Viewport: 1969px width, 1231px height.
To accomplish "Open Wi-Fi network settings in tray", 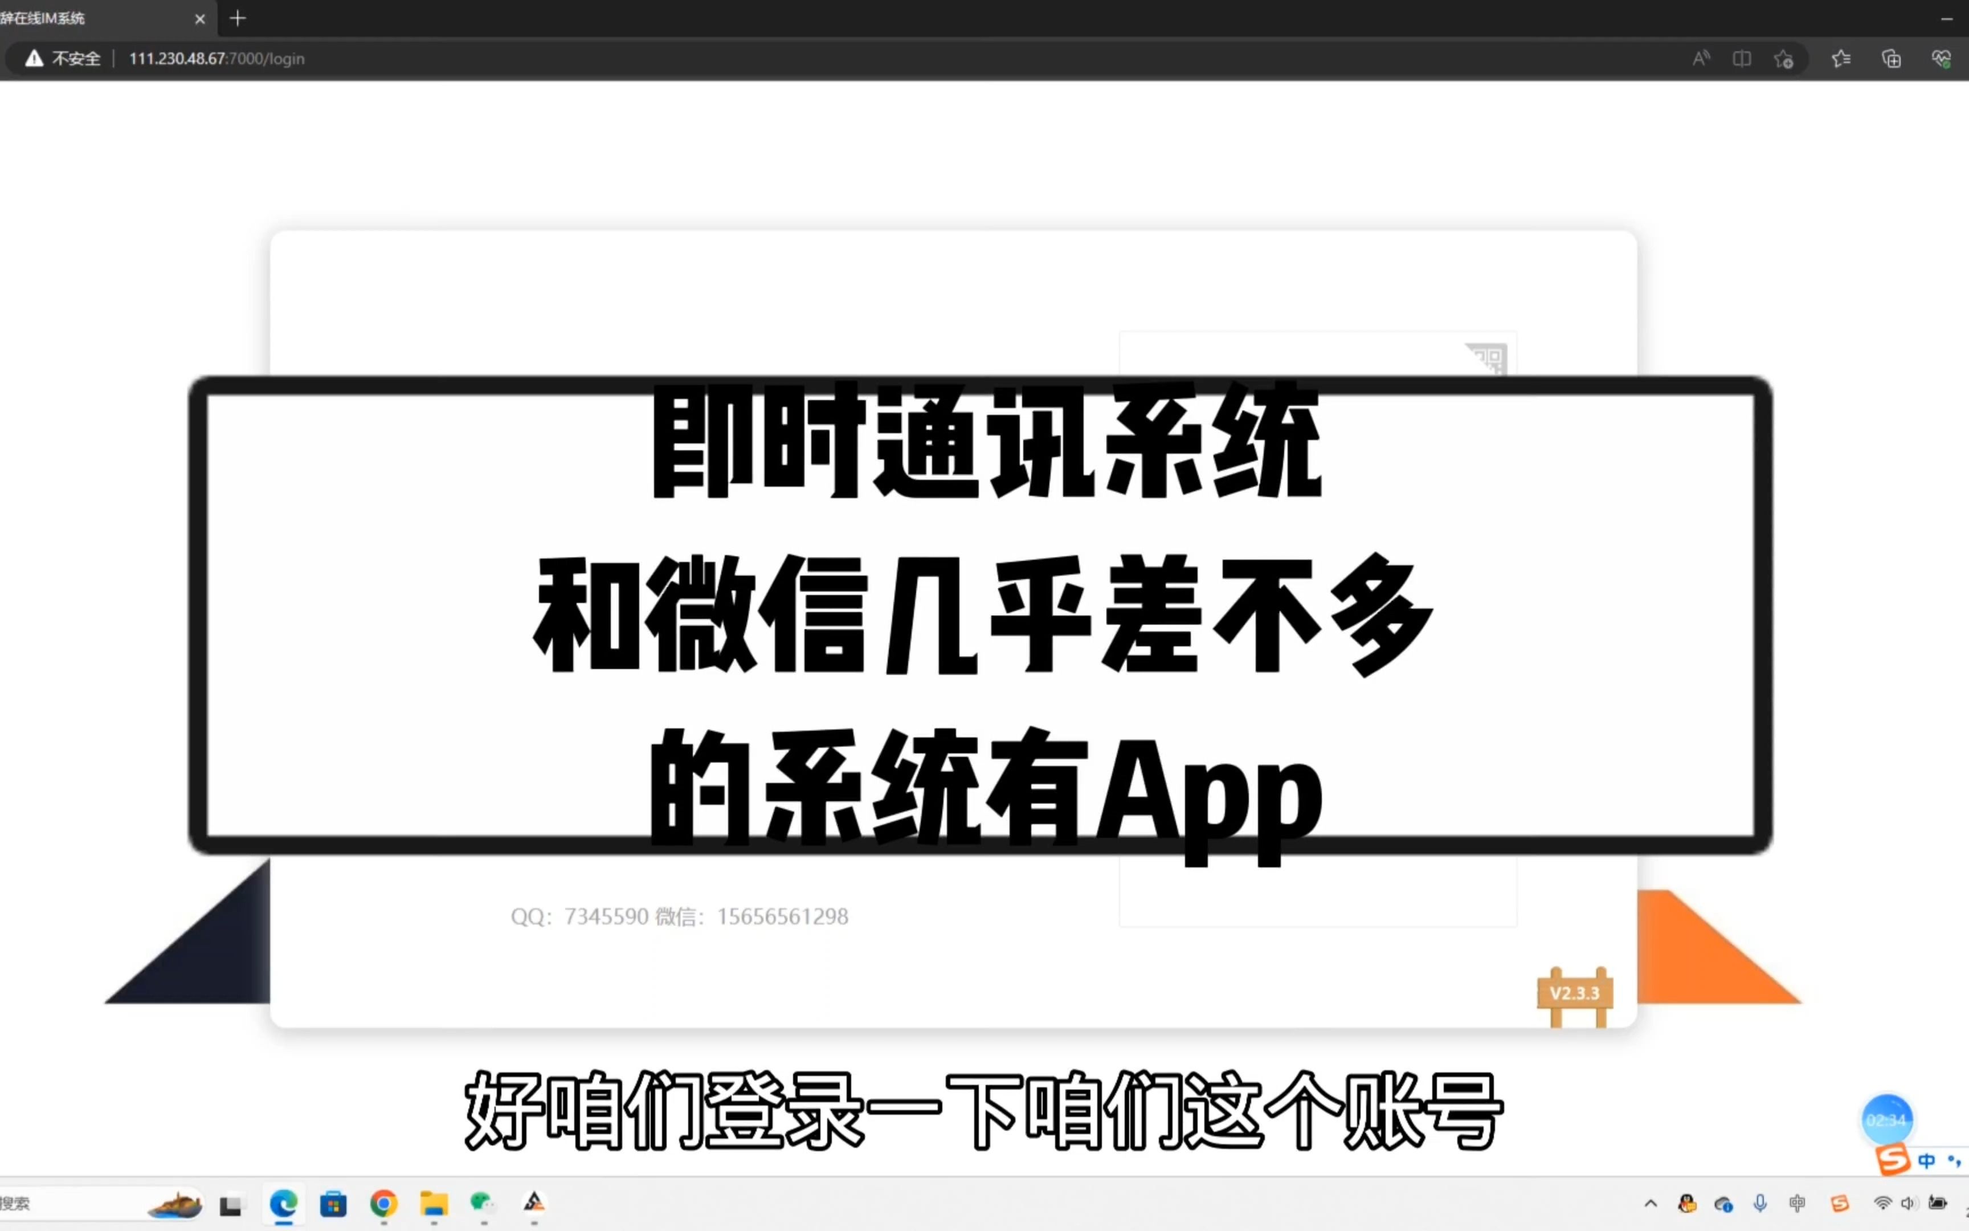I will point(1883,1203).
